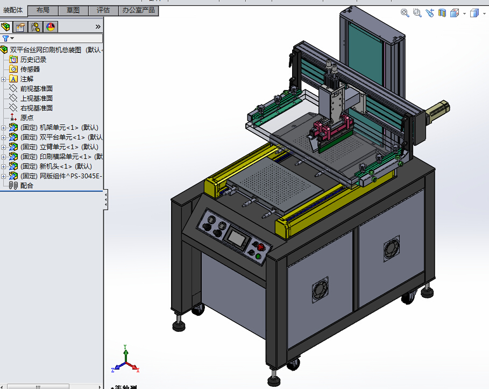Select the 双平台单元<1> subassembly icon
The width and height of the screenshot is (489, 389).
(13, 137)
